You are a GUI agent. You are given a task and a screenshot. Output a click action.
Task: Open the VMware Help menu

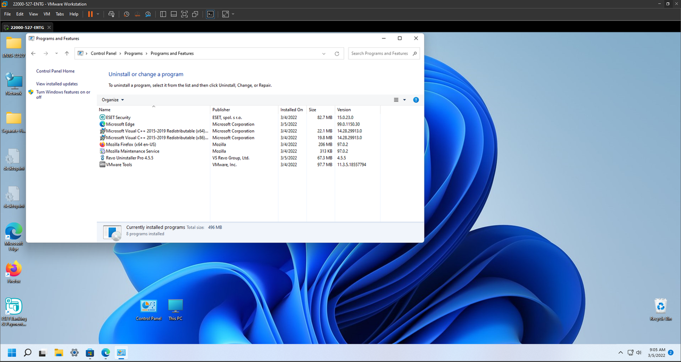pyautogui.click(x=74, y=14)
